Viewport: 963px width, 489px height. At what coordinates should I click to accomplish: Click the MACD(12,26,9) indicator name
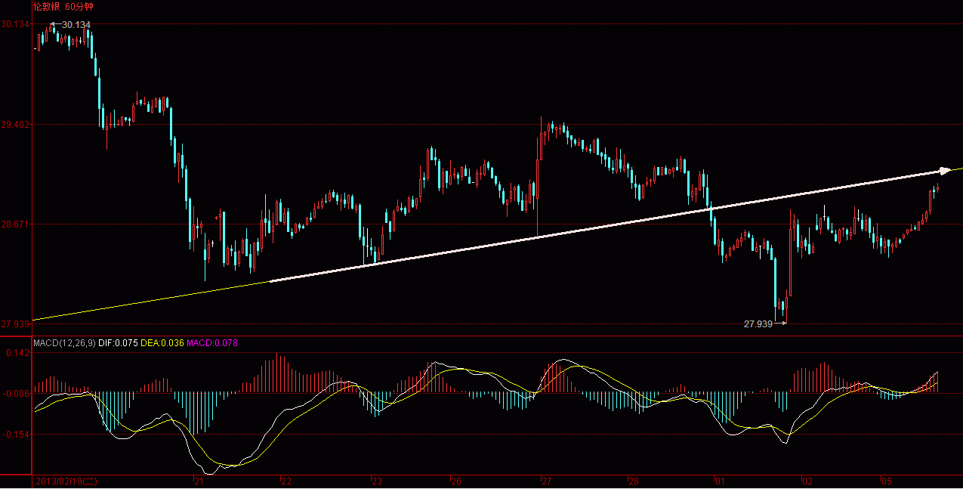(64, 343)
